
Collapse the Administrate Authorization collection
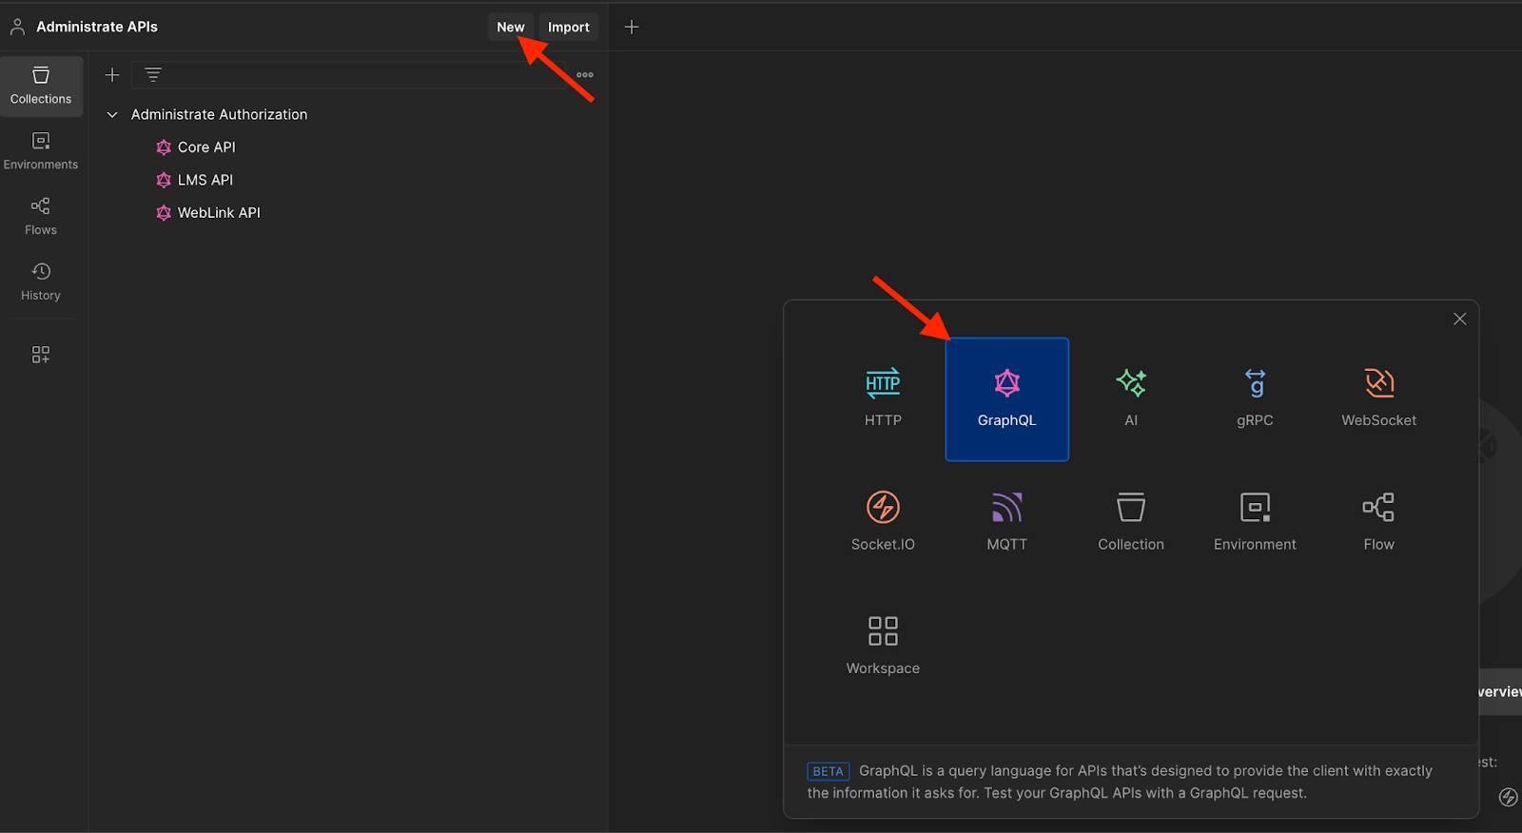click(112, 114)
